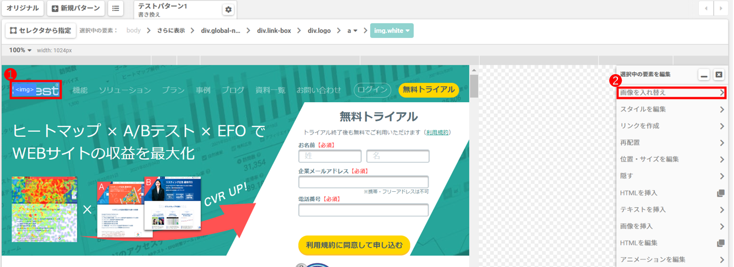Screen dimensions: 734x267
Task: Open the 'a' breadcrumb dropdown
Action: [352, 31]
